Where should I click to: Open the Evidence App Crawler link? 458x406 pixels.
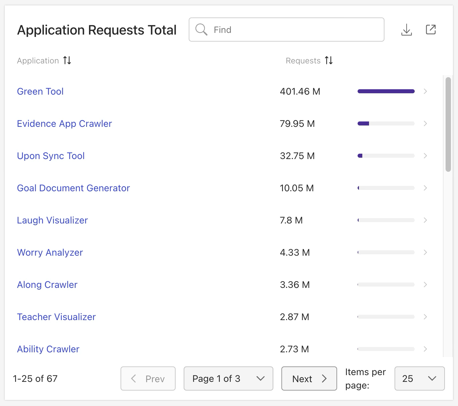(x=64, y=124)
